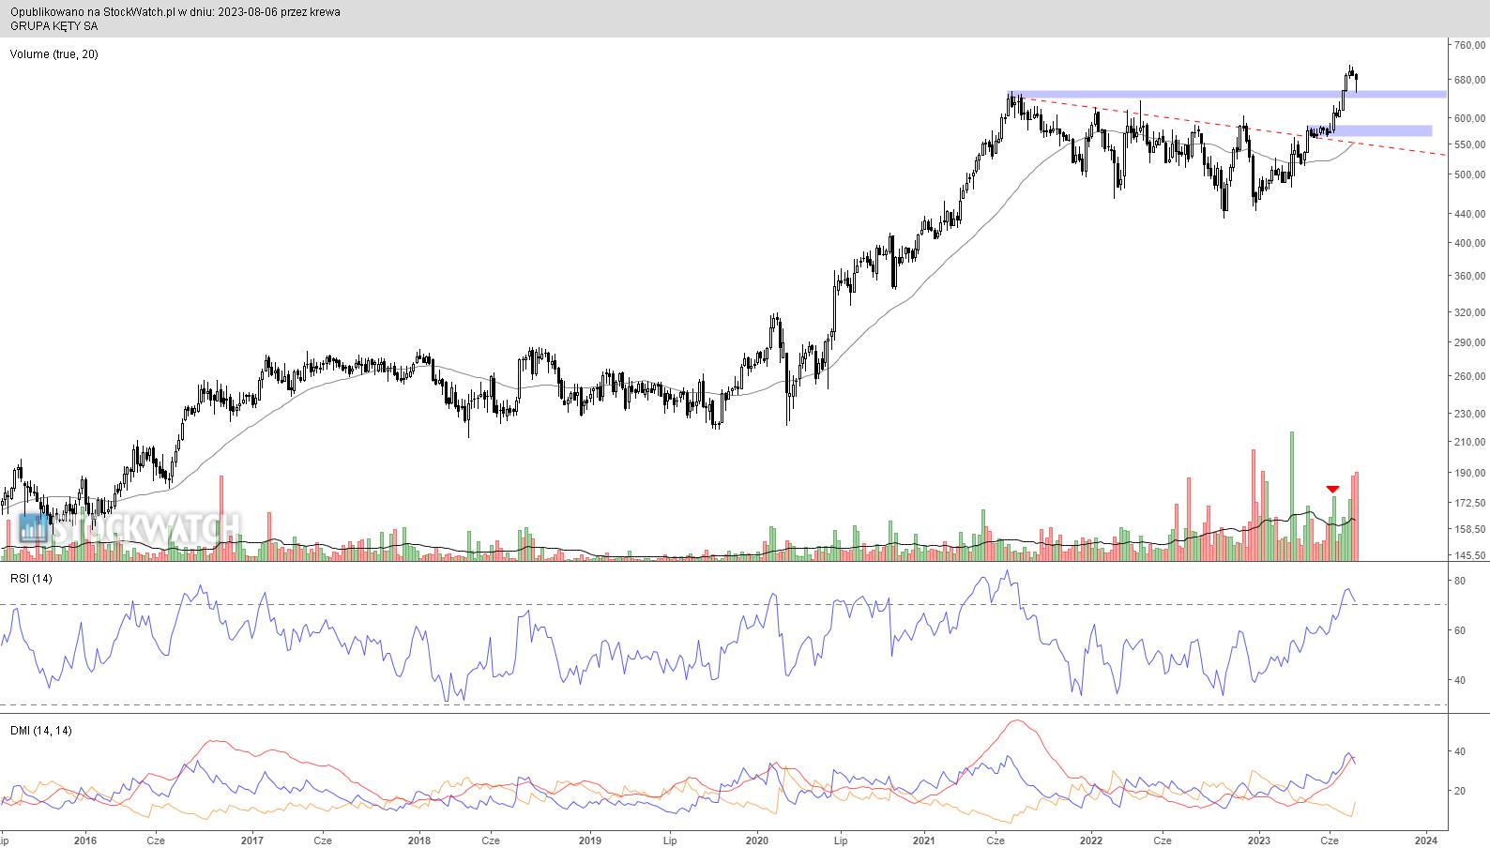This screenshot has width=1490, height=848.
Task: Click the 'Opublikowano na StockWatch.pl' header line
Action: point(175,12)
